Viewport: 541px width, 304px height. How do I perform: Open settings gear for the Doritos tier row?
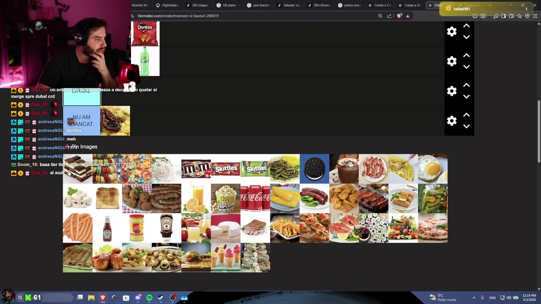pyautogui.click(x=452, y=32)
